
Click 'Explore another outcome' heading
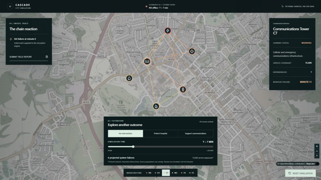point(125,125)
